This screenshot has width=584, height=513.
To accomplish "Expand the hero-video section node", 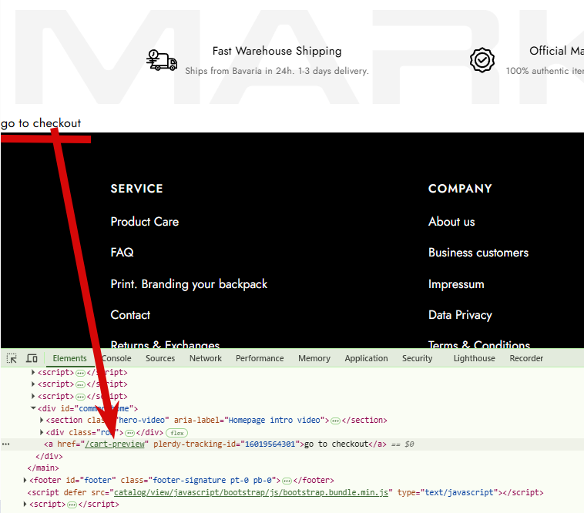I will click(42, 420).
